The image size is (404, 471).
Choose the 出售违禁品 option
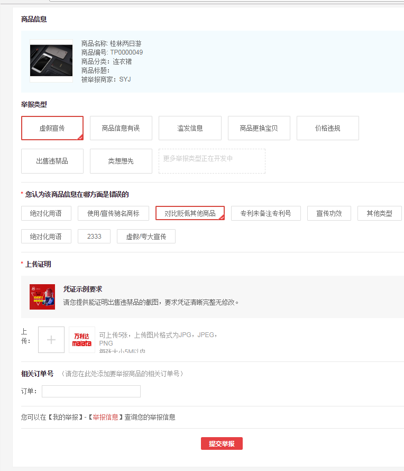pos(52,161)
